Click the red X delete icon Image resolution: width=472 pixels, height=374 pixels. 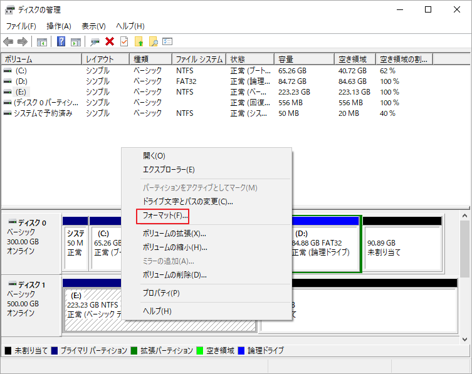point(110,41)
